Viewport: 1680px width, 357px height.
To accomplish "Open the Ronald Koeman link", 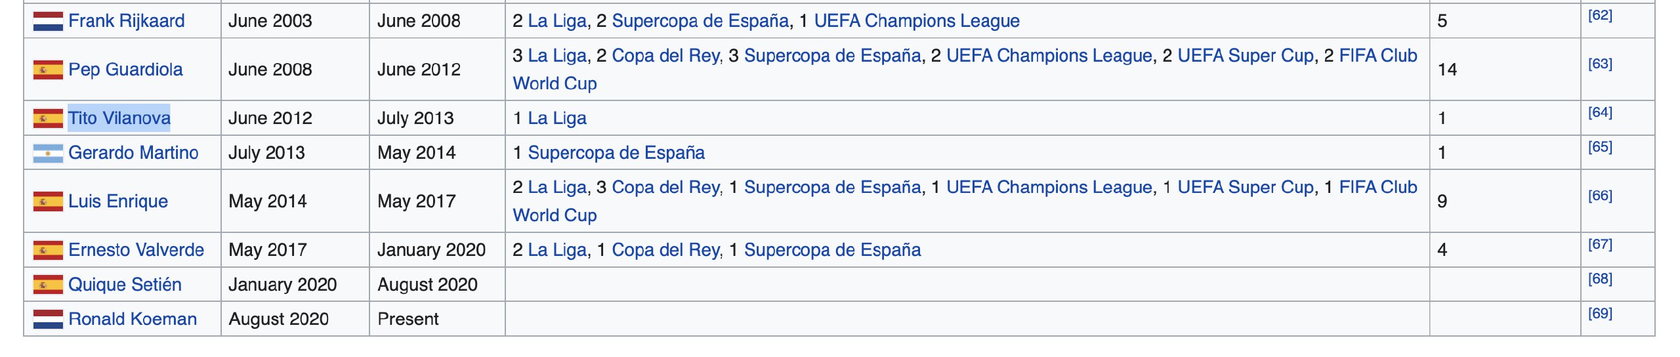I will click(133, 319).
